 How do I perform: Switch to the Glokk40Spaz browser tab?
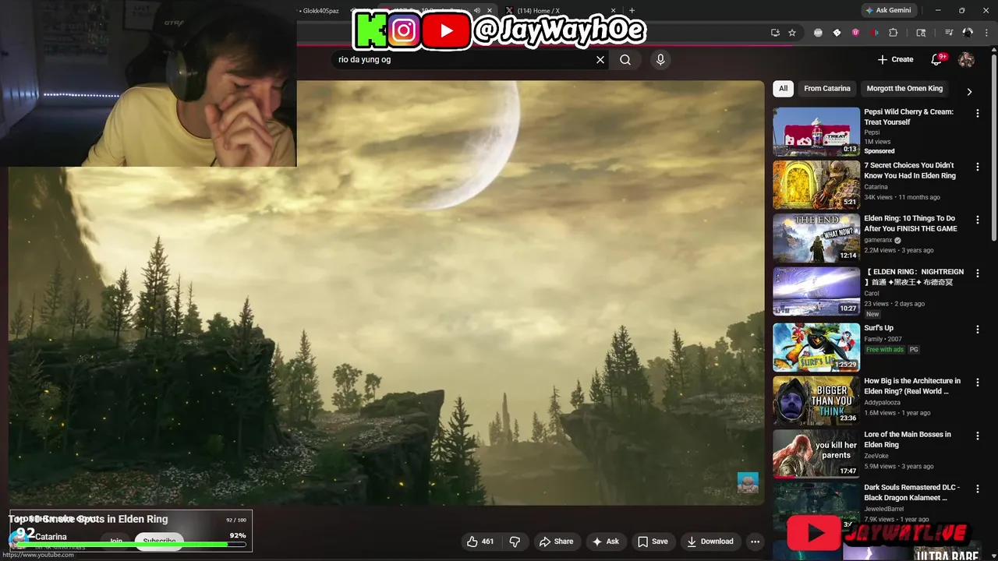tap(321, 11)
